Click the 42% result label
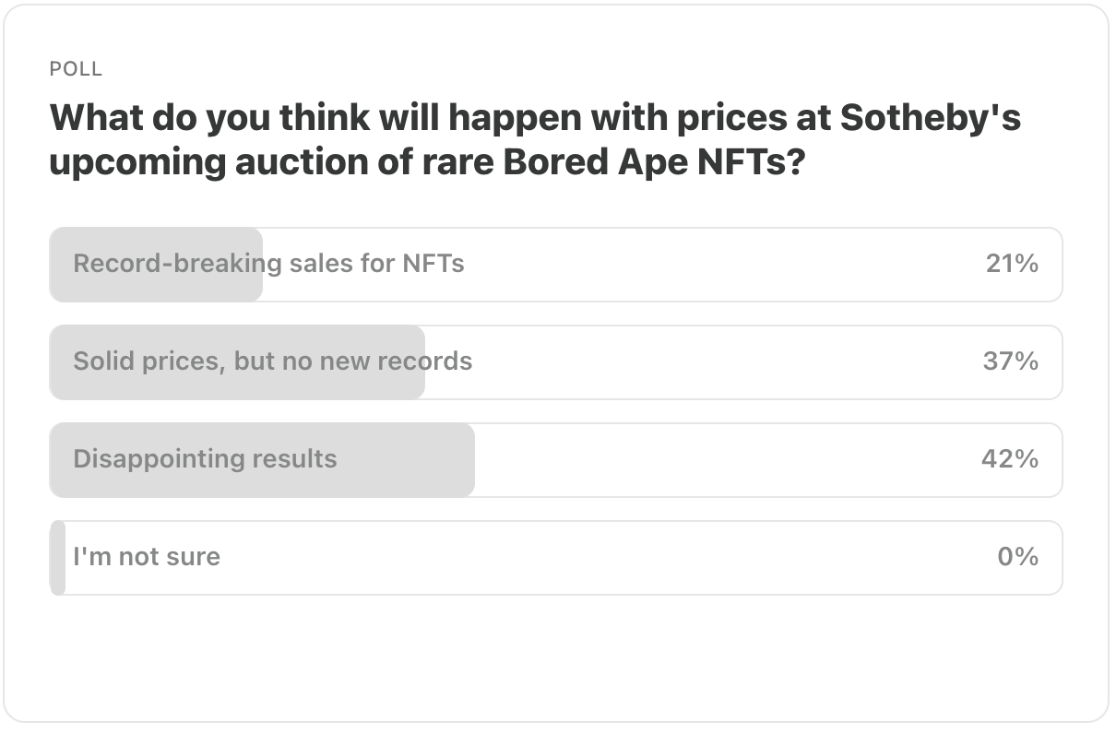Image resolution: width=1116 pixels, height=734 pixels. [x=1010, y=459]
